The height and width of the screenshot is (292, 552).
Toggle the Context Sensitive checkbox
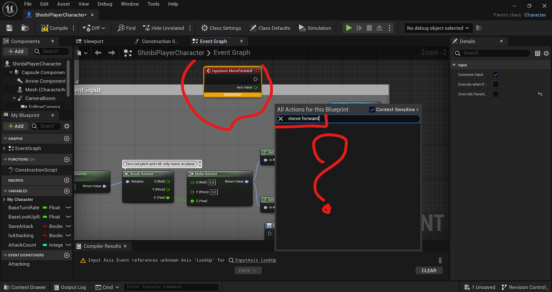372,110
